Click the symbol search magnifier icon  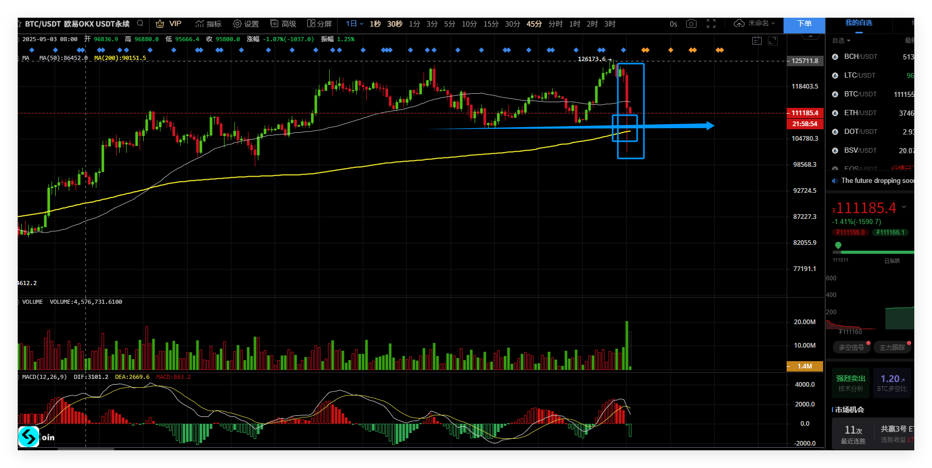[140, 23]
